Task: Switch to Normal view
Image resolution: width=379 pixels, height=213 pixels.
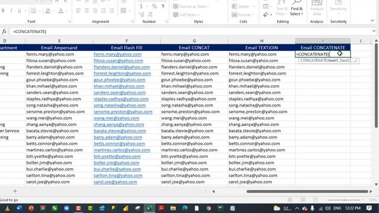Action: 290,200
